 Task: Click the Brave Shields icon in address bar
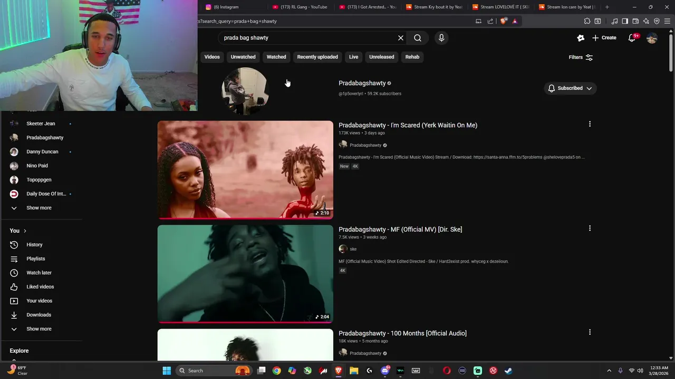503,21
